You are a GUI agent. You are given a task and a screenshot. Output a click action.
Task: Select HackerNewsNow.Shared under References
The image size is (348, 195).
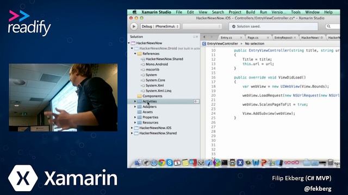[164, 59]
